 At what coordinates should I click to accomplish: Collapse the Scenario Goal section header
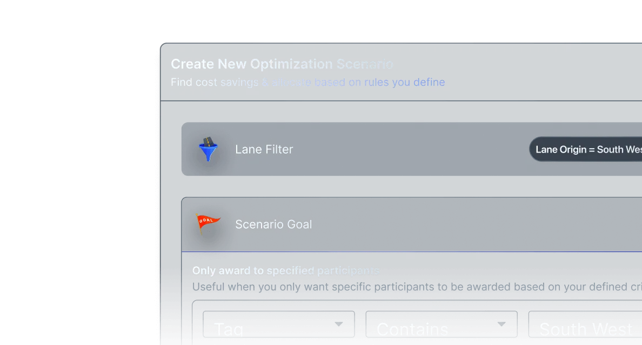pyautogui.click(x=411, y=225)
